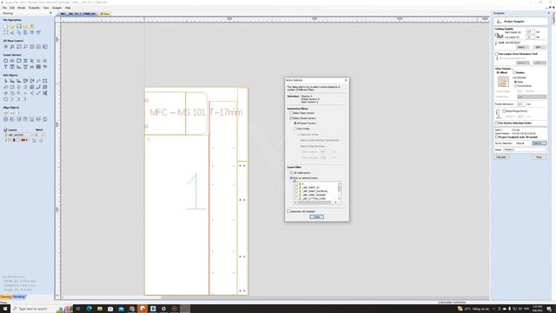Choose the Node Editing tool
Screen dimensions: 556x313
[12, 81]
